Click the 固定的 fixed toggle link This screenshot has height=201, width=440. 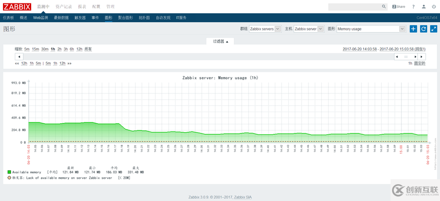(x=420, y=63)
